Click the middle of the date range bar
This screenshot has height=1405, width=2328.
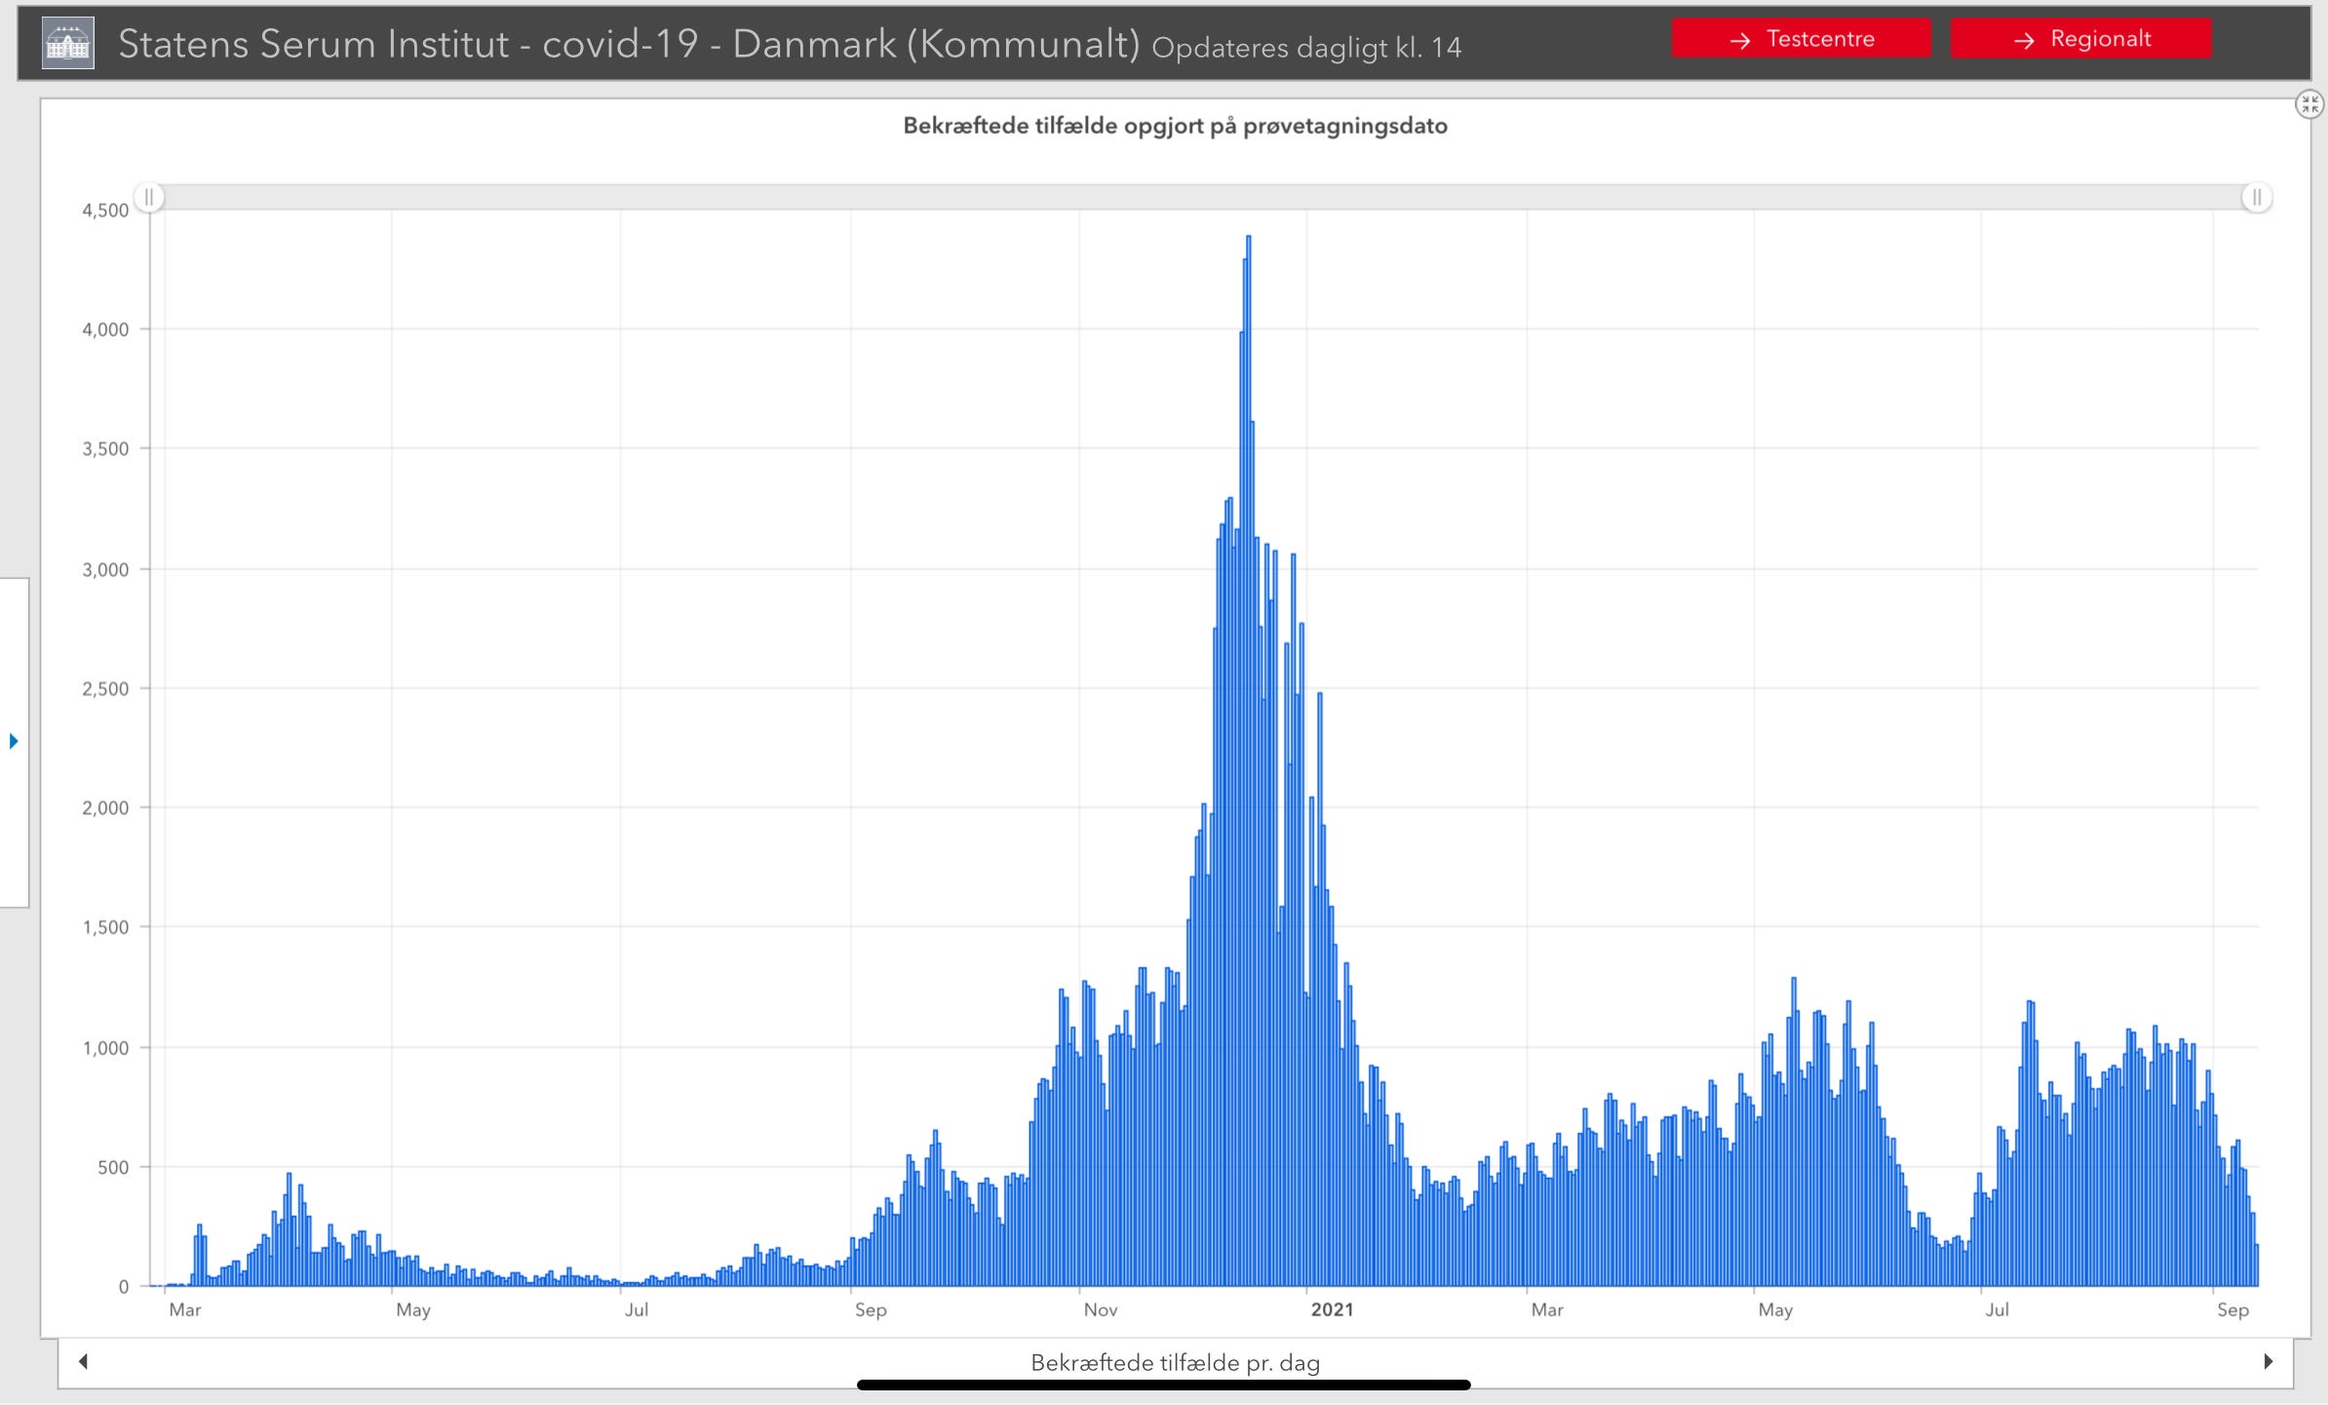pyautogui.click(x=1202, y=197)
